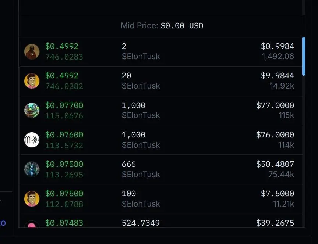The image size is (318, 244).
Task: Click the $7.5000 order total
Action: (x=277, y=194)
